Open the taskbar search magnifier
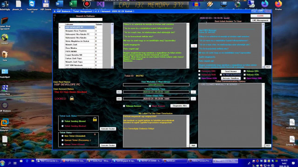 (x=9, y=163)
